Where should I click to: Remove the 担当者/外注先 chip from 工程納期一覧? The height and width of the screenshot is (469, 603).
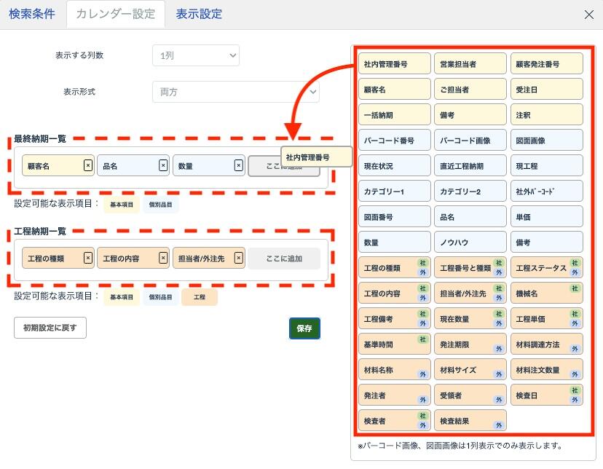coord(239,258)
